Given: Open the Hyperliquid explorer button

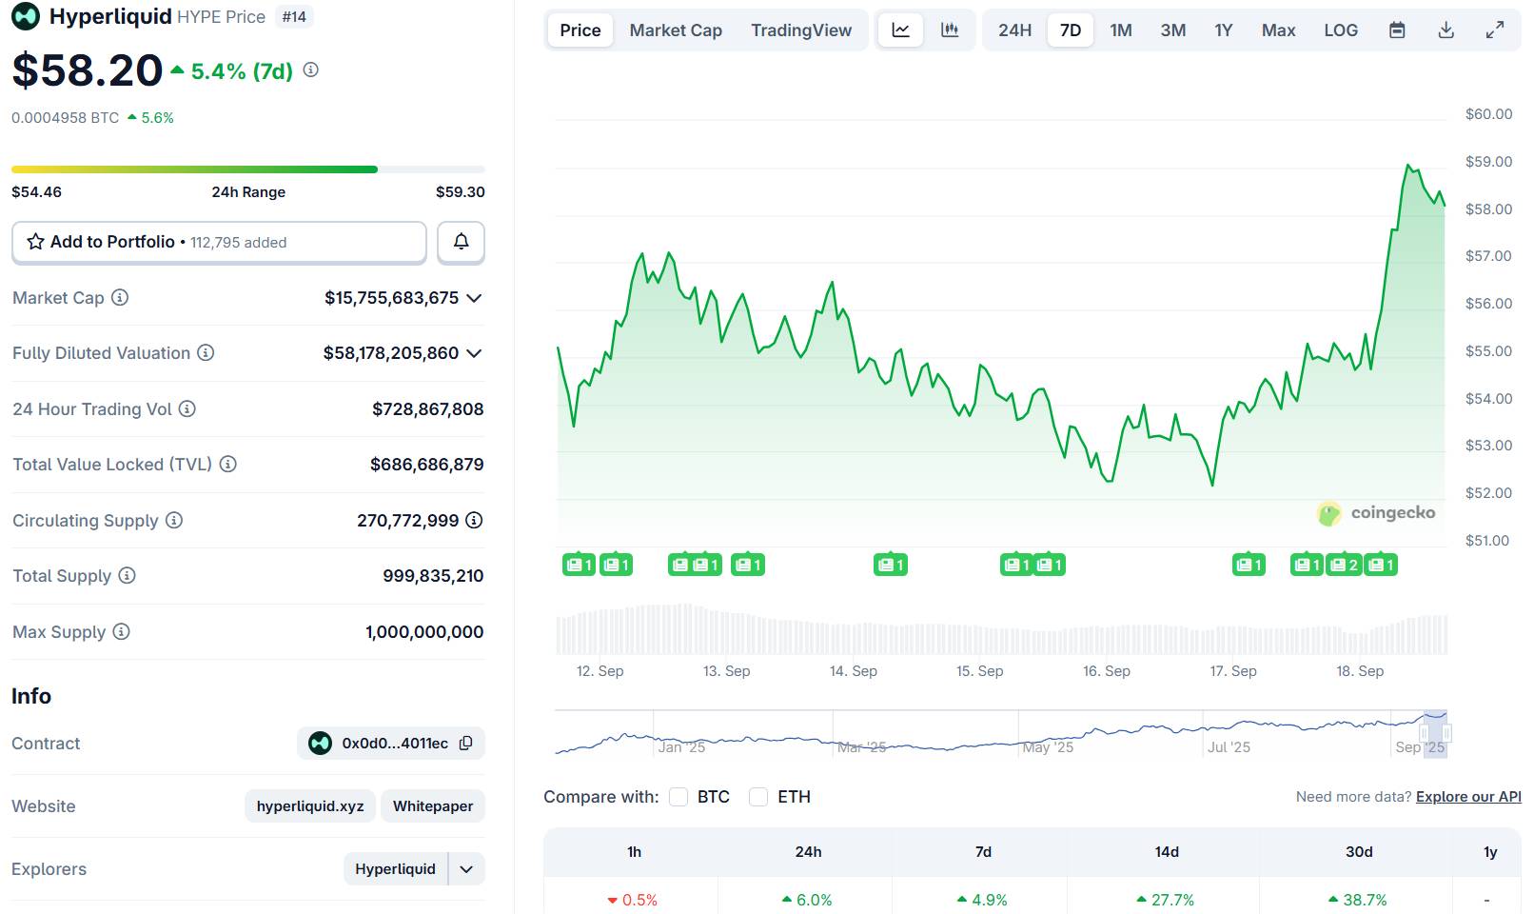Looking at the screenshot, I should pyautogui.click(x=396, y=868).
